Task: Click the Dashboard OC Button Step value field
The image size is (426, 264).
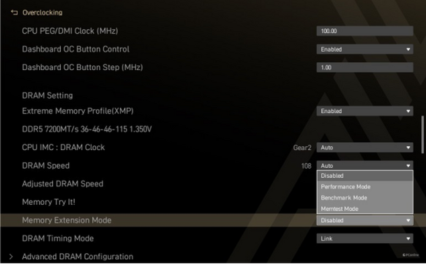Action: click(365, 68)
